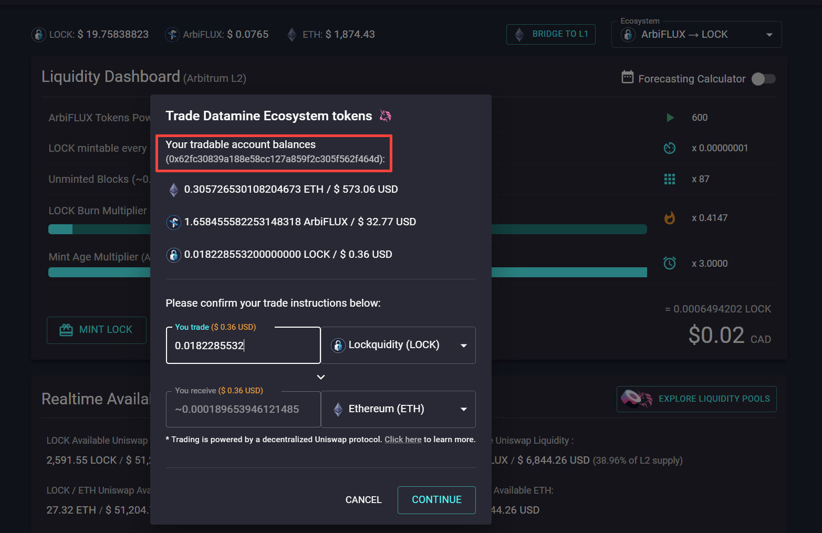This screenshot has width=822, height=533.
Task: Click the 'x 0.00000001' LOCK mintable value
Action: [720, 148]
